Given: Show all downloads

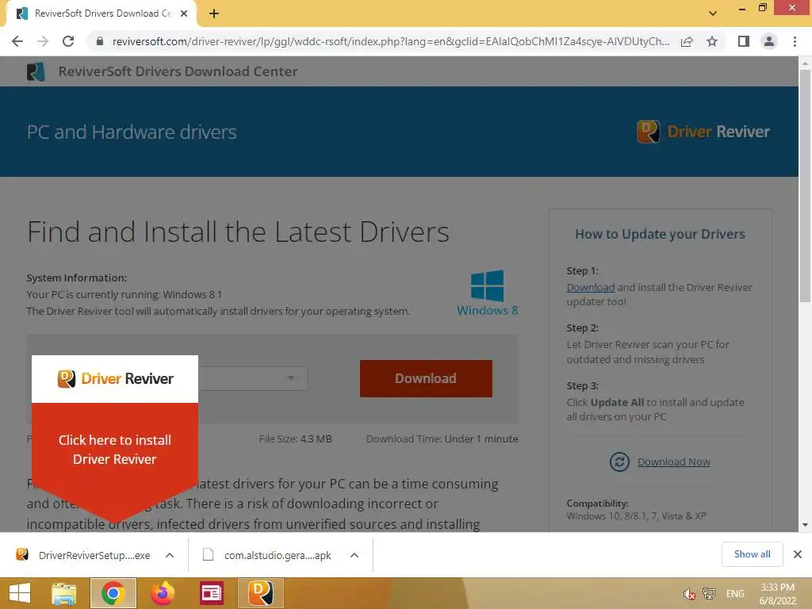Looking at the screenshot, I should click(x=752, y=554).
